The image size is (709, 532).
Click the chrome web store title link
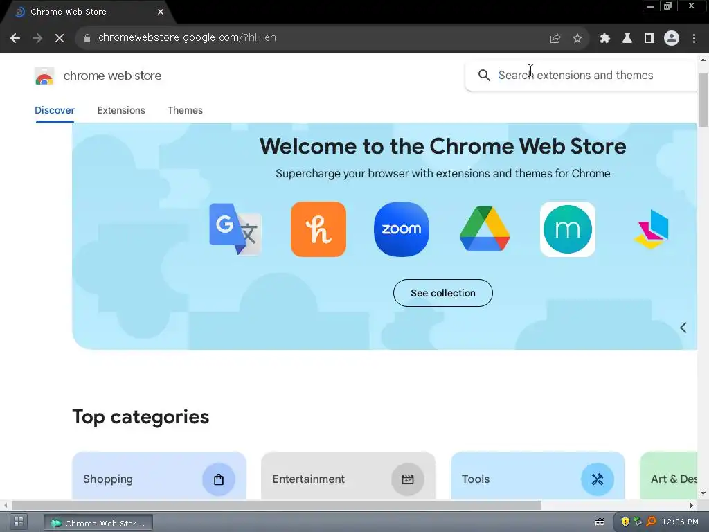[112, 76]
